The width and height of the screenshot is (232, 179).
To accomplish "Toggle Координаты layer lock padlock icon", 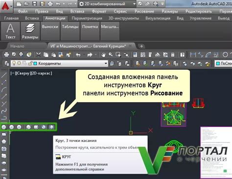I will 30,63.
